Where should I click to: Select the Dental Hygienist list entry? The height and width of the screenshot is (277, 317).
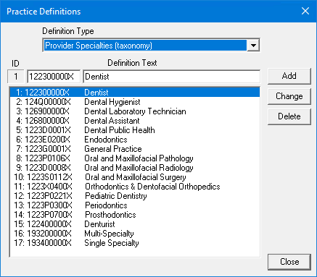135,102
